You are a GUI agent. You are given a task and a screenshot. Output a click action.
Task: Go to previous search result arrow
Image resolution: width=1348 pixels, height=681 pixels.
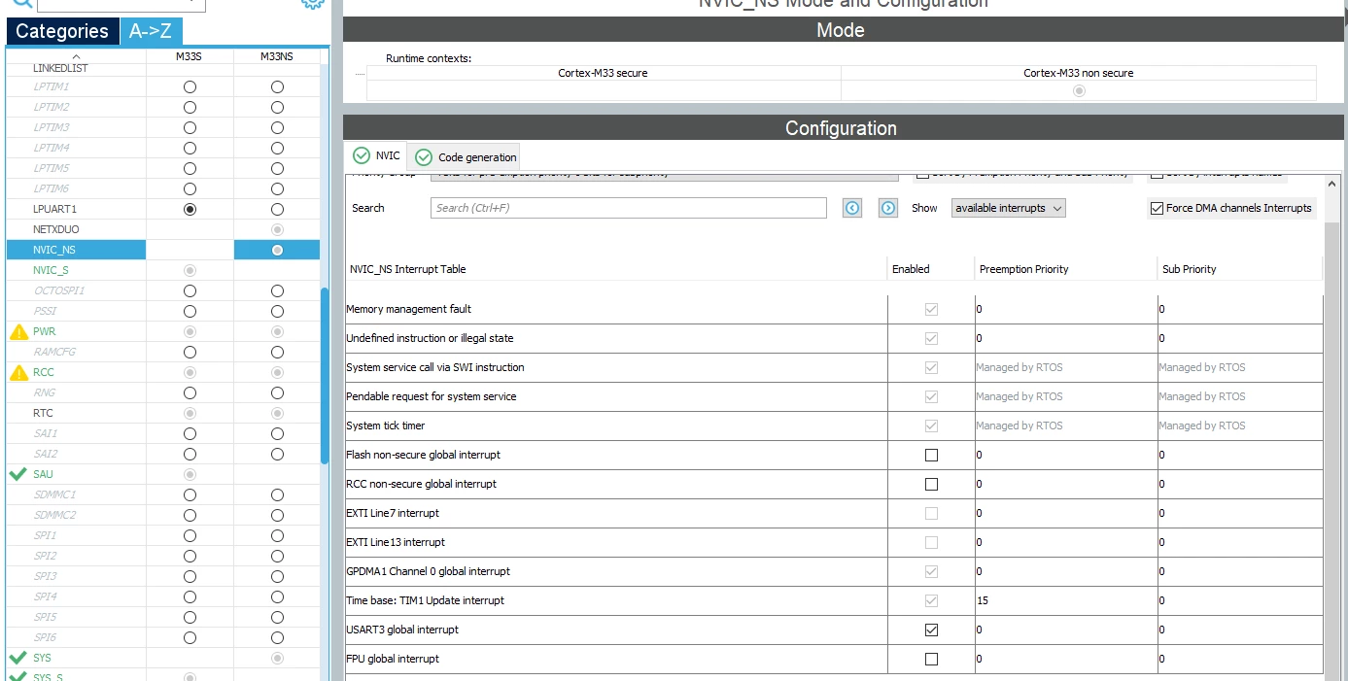[852, 208]
